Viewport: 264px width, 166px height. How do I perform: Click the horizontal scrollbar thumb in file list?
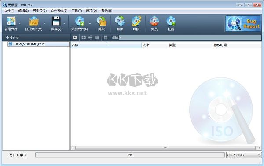(x=165, y=148)
